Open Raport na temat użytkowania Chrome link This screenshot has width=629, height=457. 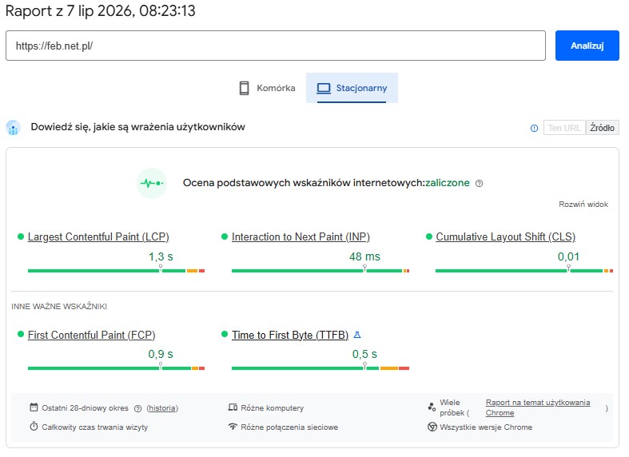click(x=538, y=407)
